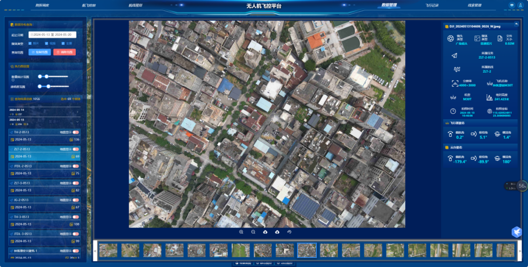Toggle map display for JTDL-2-0513

click(x=76, y=166)
